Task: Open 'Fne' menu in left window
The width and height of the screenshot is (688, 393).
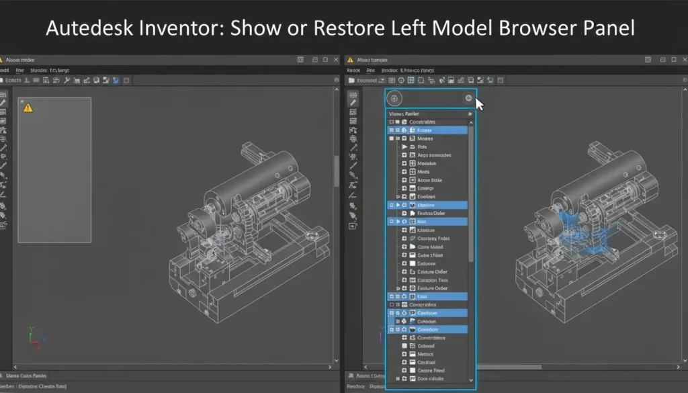Action: pyautogui.click(x=19, y=70)
